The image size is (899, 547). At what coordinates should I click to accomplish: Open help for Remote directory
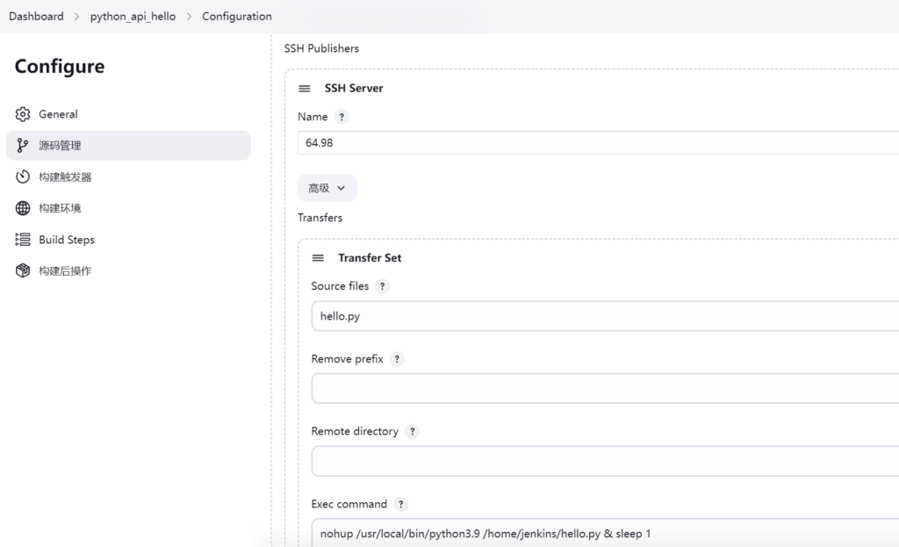pyautogui.click(x=412, y=432)
